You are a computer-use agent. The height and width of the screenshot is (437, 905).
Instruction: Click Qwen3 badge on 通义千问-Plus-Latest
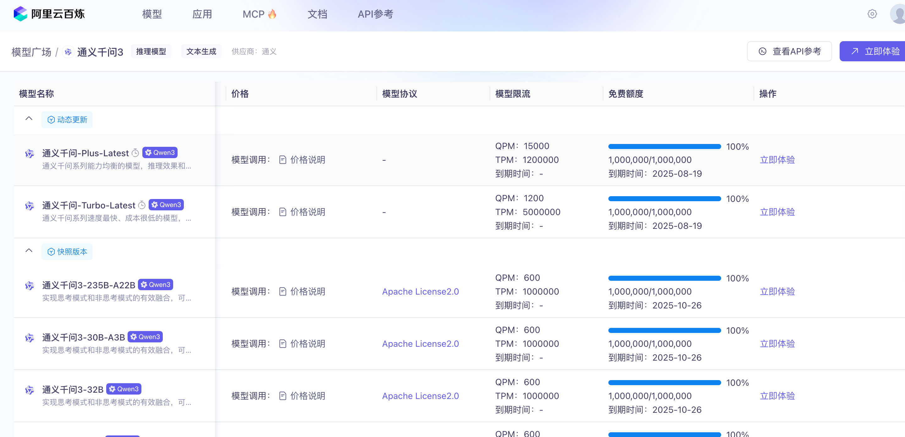(x=160, y=152)
